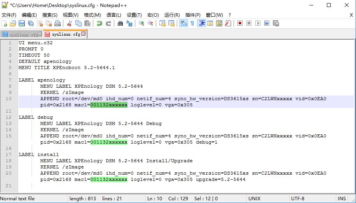Image resolution: width=356 pixels, height=203 pixels.
Task: Copy the selection using the Copy toolbar icon
Action: click(x=79, y=23)
